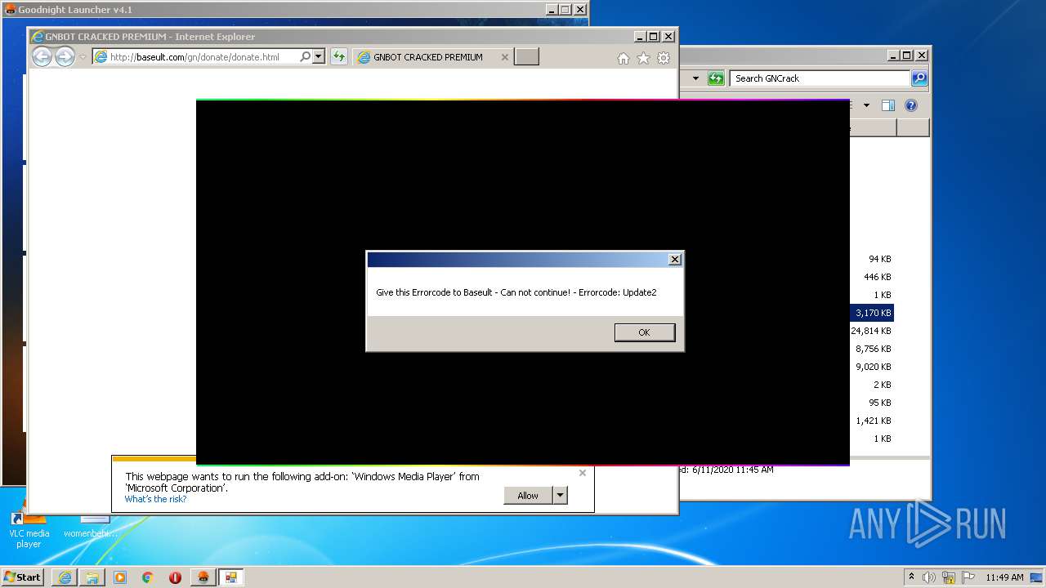
Task: Select the file sized 2 KB
Action: tap(882, 385)
